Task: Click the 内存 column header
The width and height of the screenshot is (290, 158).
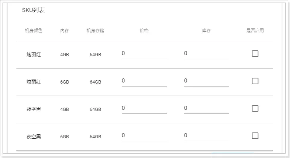Action: click(x=65, y=31)
